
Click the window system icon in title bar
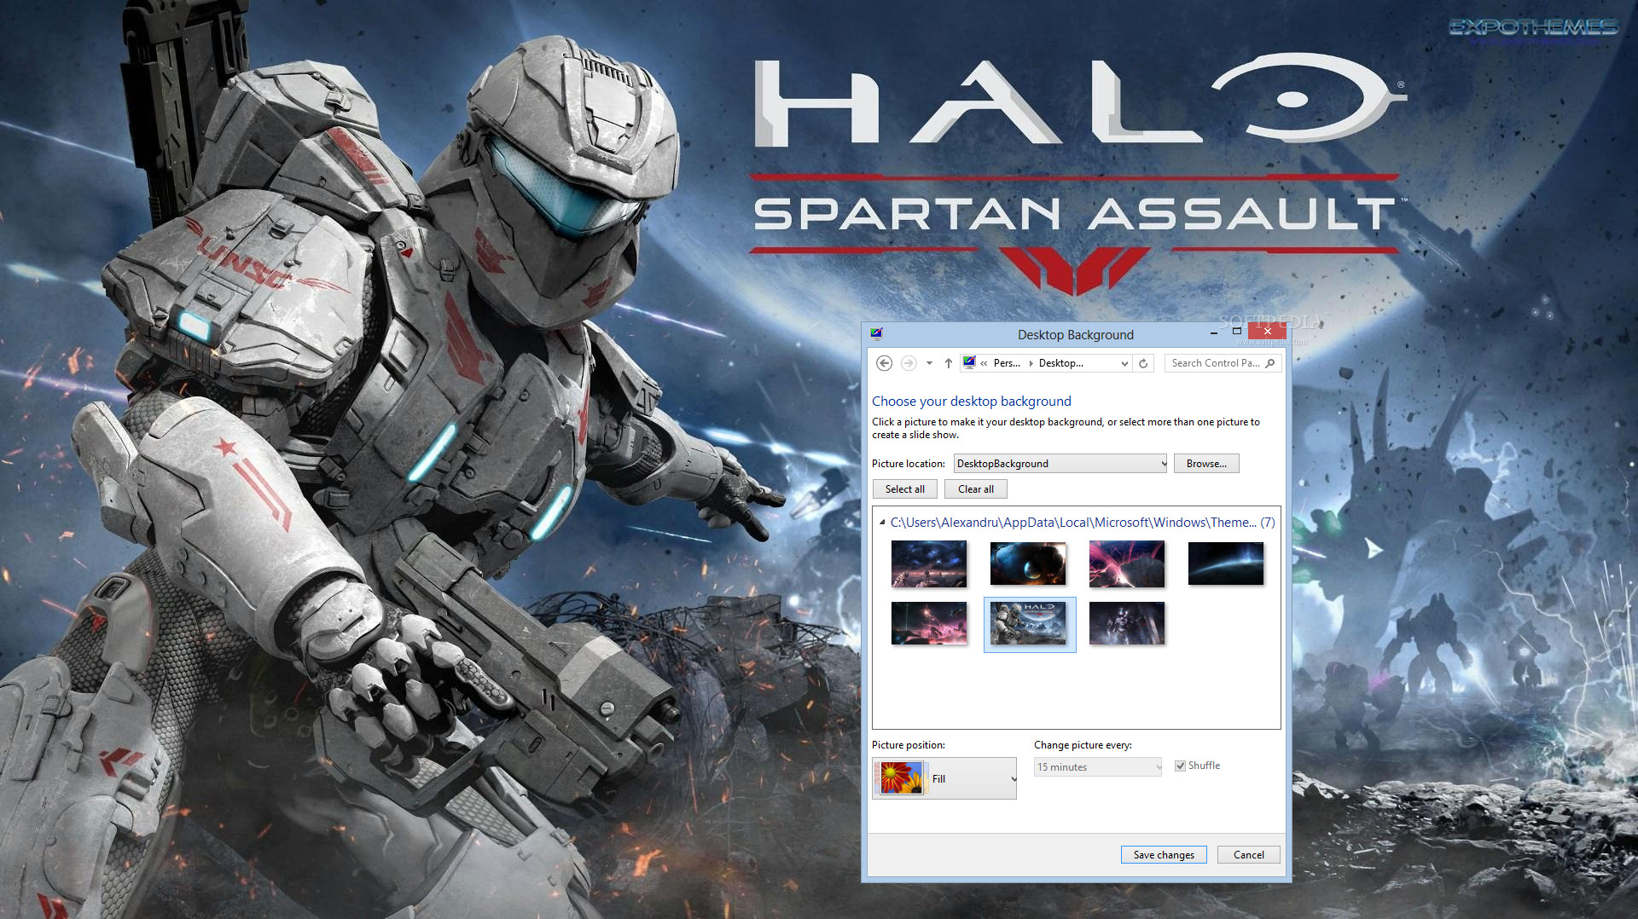pyautogui.click(x=876, y=333)
